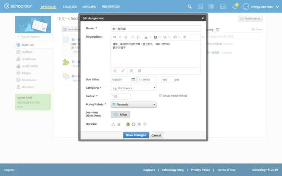Open the GROUPS menu
This screenshot has height=176, width=282.
[90, 6]
